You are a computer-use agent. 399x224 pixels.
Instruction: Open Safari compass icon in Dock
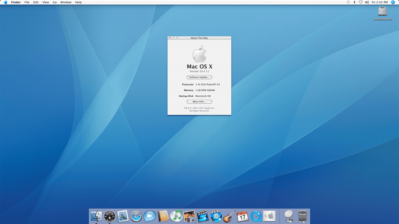coord(136,216)
